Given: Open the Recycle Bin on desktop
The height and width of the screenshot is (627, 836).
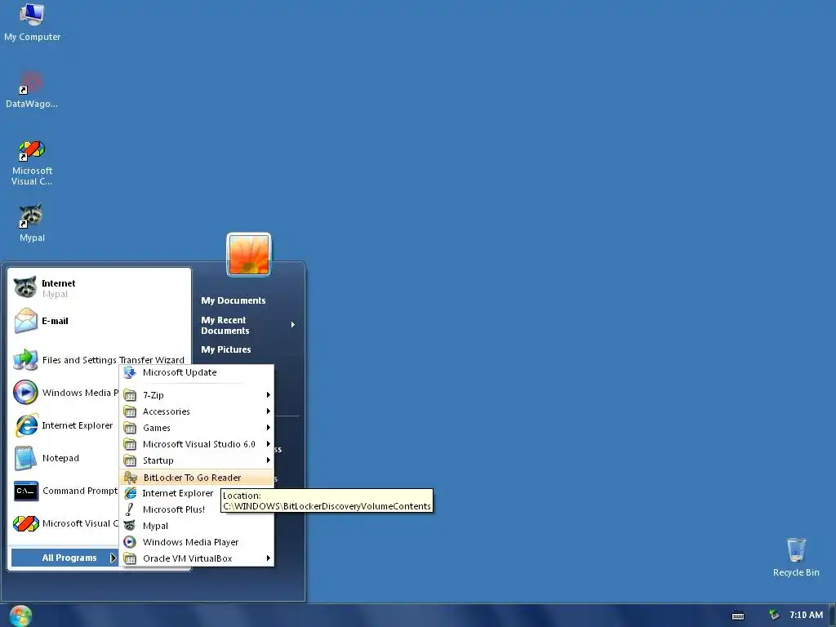Looking at the screenshot, I should point(795,557).
